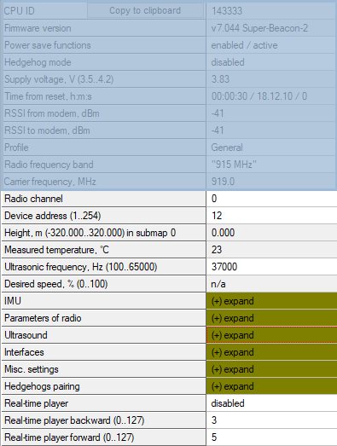The width and height of the screenshot is (337, 446).
Task: Select firmware version v7.044 Super-Beacon-2
Action: pos(271,28)
